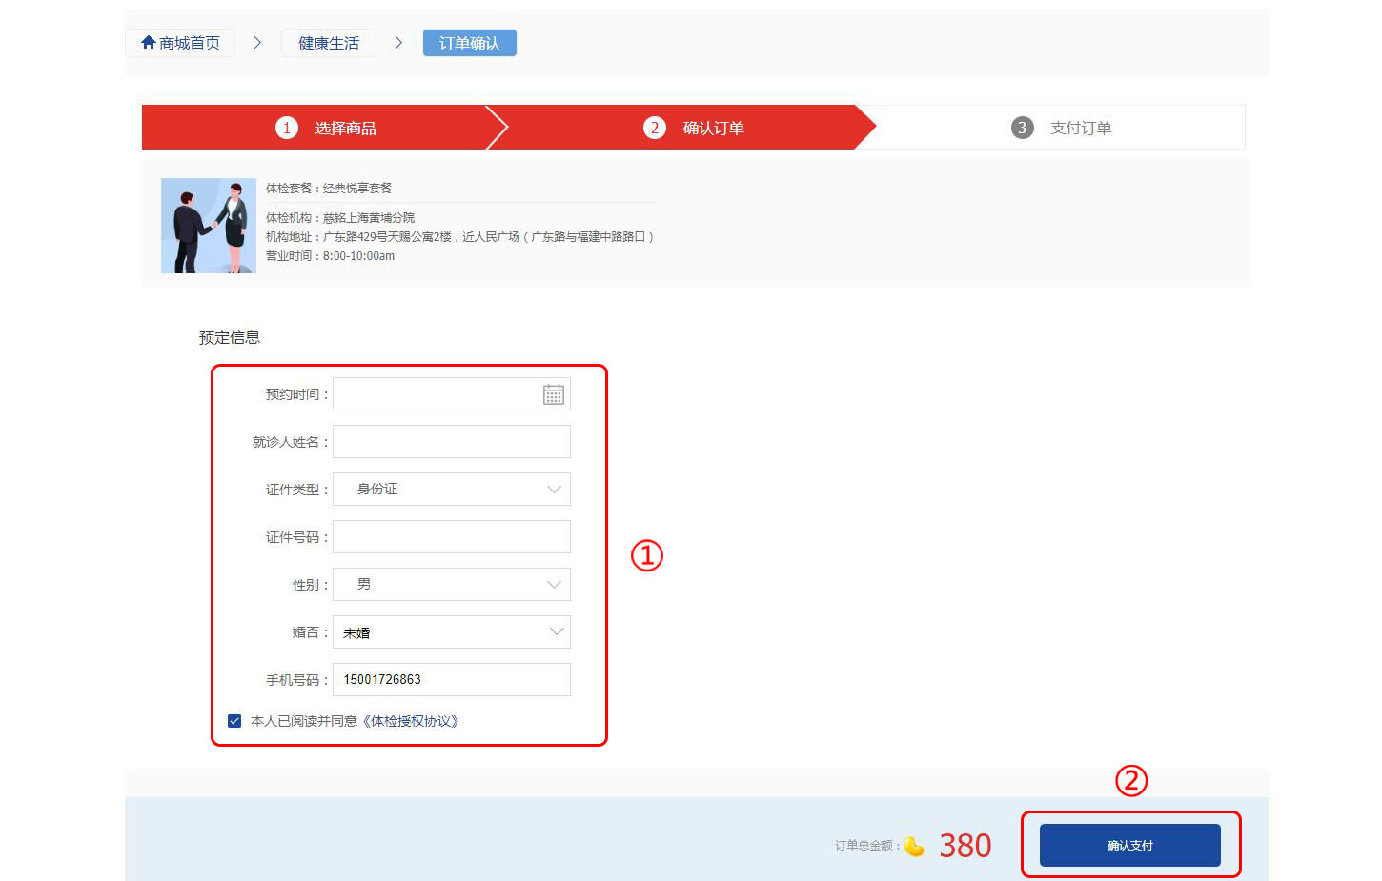Open the calendar icon in 预约时间 field
Viewport: 1382px width, 881px height.
pyautogui.click(x=554, y=393)
